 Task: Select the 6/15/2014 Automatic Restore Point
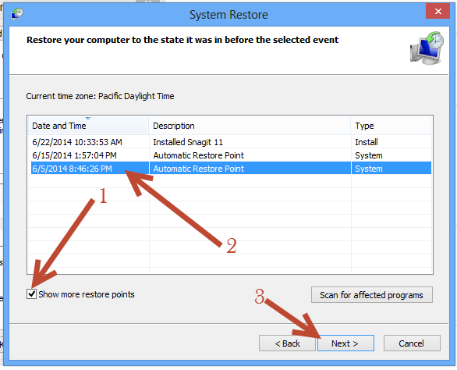pyautogui.click(x=231, y=155)
